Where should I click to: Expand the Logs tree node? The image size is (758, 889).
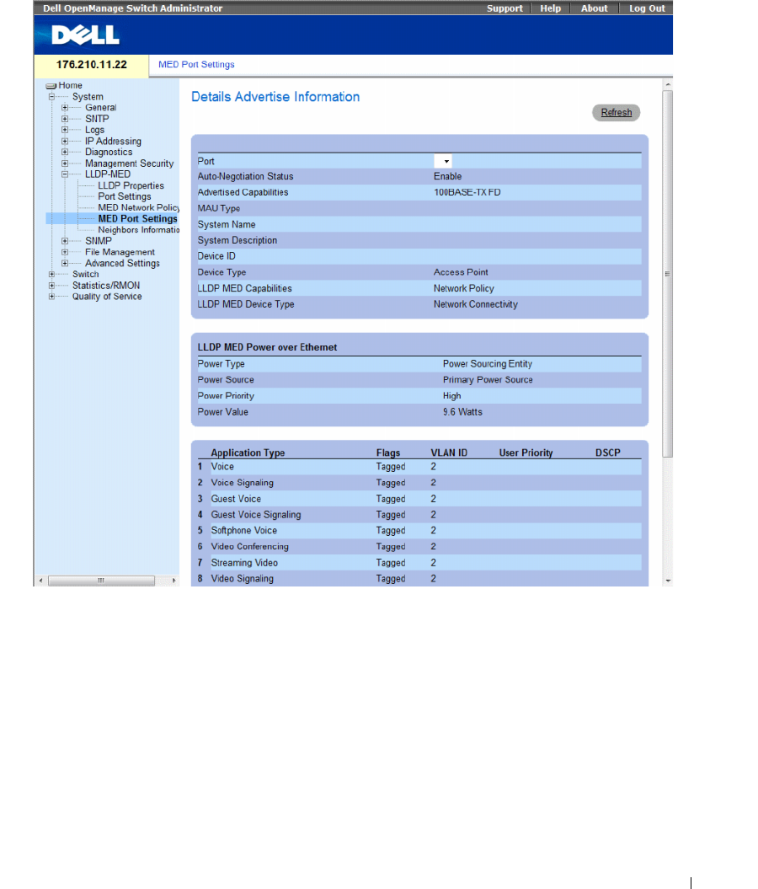[x=65, y=130]
